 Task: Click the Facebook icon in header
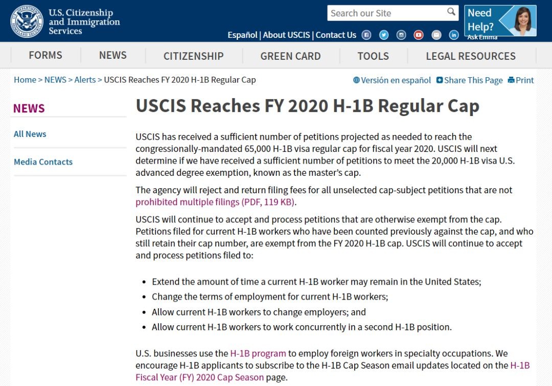pos(366,35)
